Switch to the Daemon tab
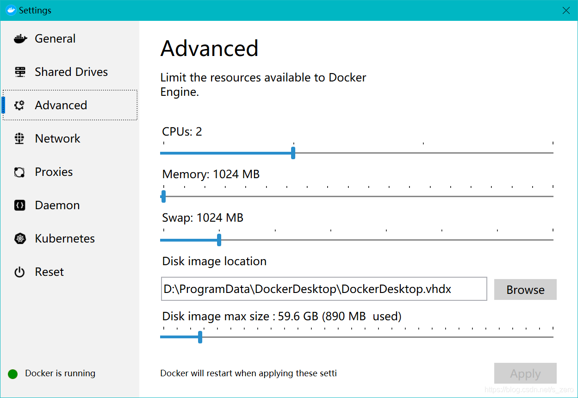The width and height of the screenshot is (578, 398). [70, 205]
